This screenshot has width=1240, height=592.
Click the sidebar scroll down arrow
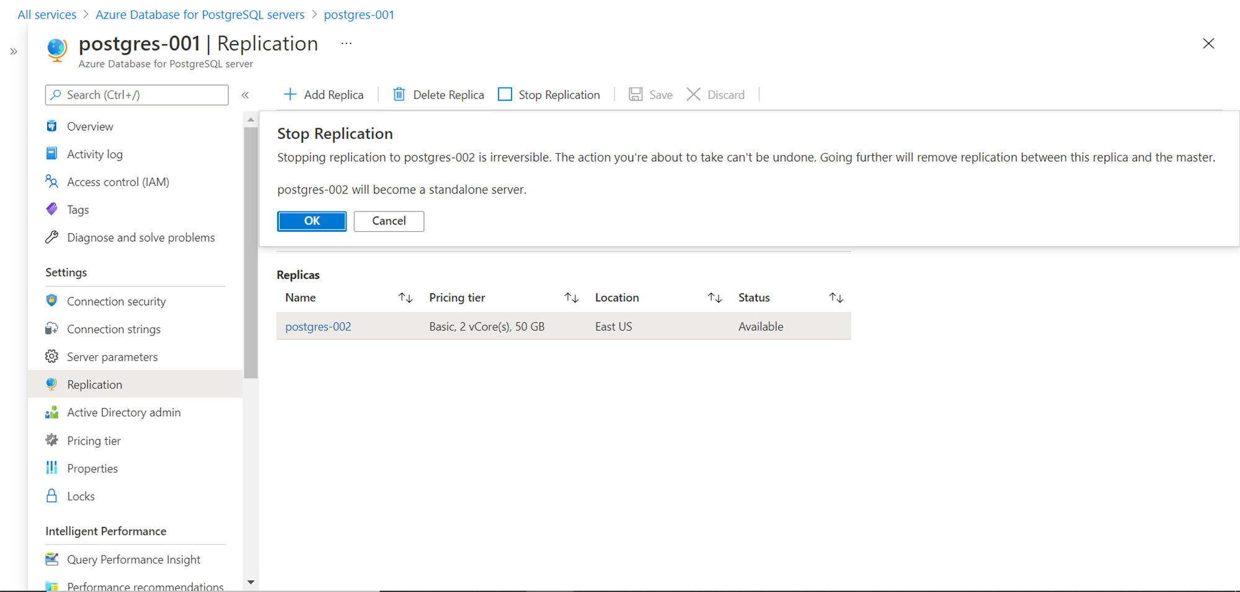pyautogui.click(x=250, y=583)
